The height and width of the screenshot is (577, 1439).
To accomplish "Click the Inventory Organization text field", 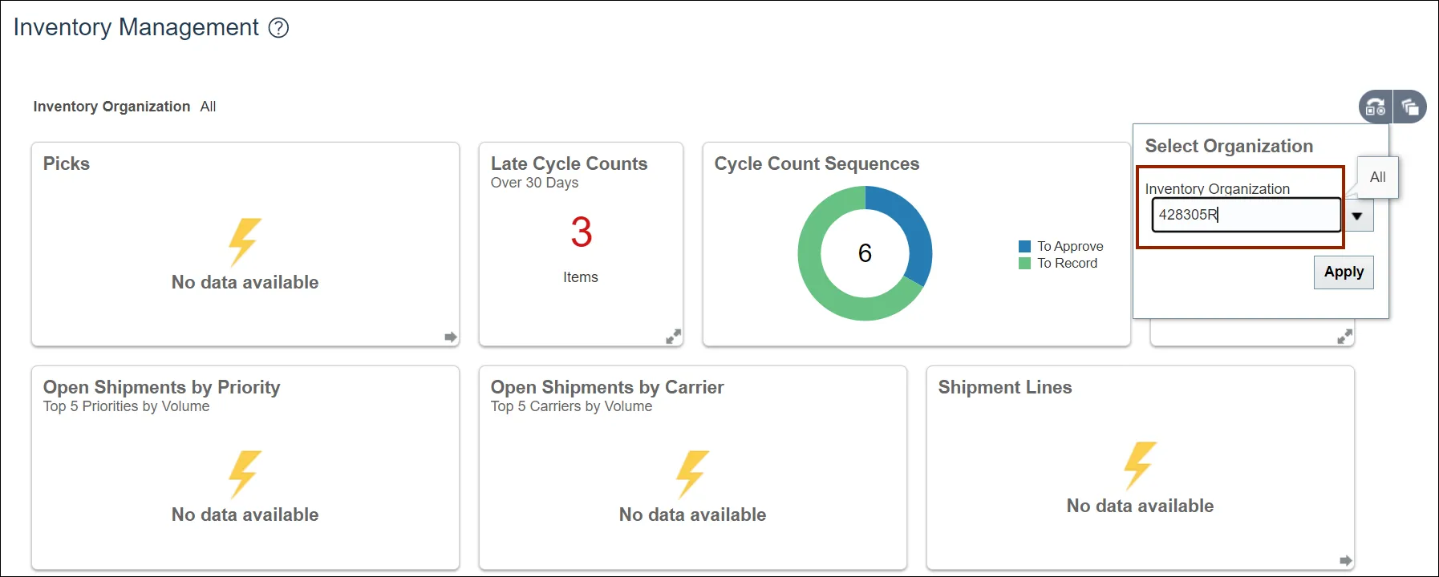I will (x=1246, y=215).
